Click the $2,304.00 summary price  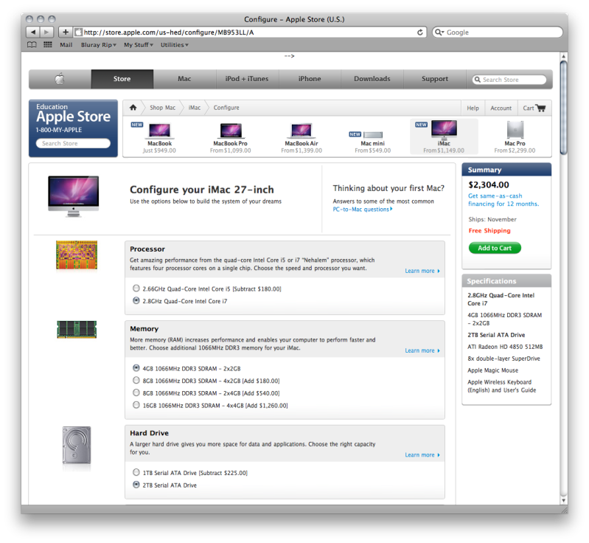[489, 184]
